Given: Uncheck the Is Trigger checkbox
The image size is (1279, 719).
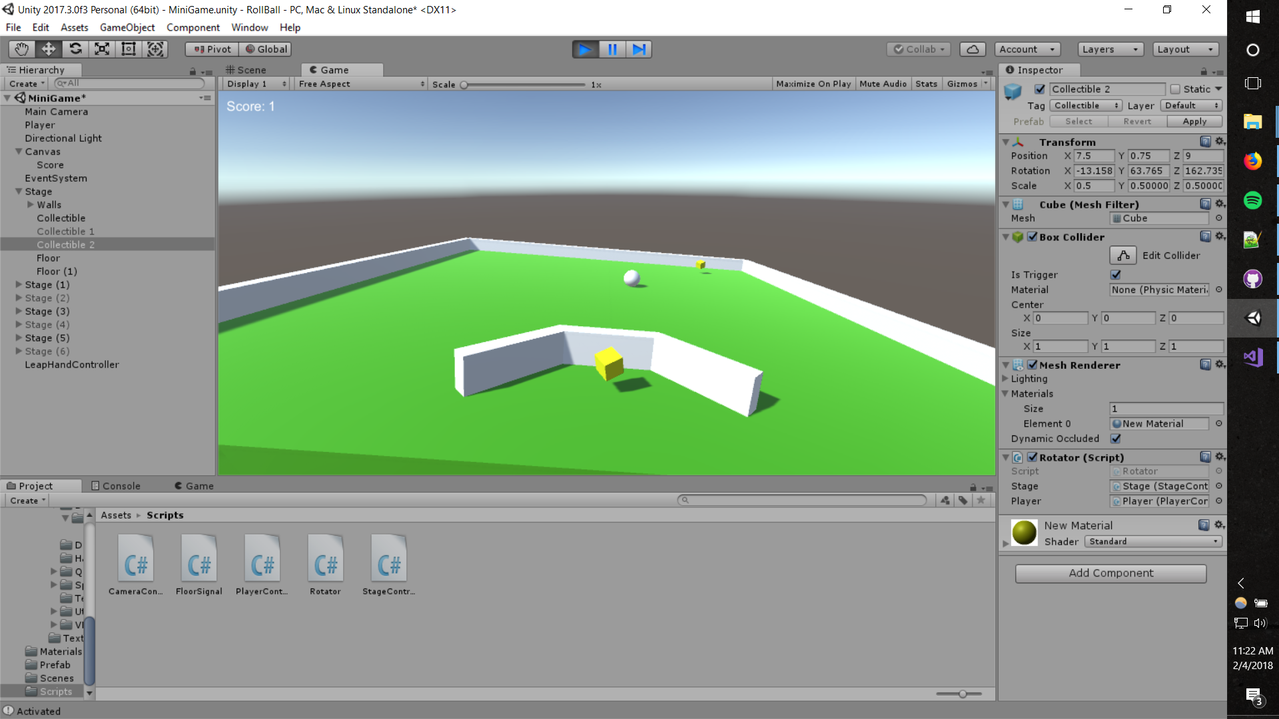Looking at the screenshot, I should pyautogui.click(x=1116, y=274).
